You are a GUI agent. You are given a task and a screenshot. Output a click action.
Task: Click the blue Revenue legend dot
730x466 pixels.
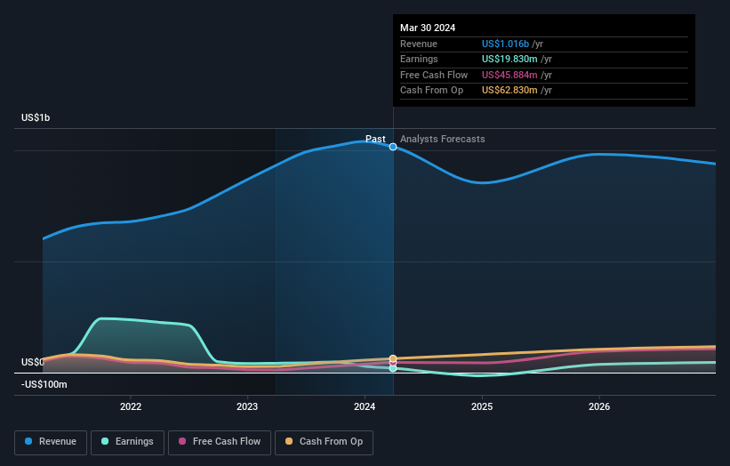coord(28,441)
